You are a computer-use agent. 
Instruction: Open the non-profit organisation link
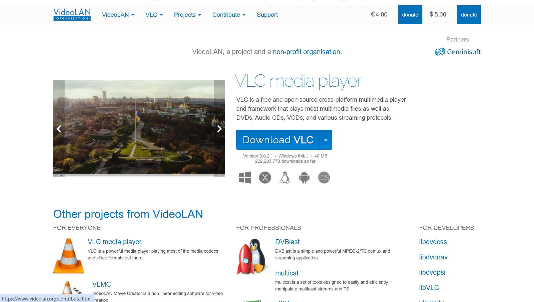coord(307,52)
